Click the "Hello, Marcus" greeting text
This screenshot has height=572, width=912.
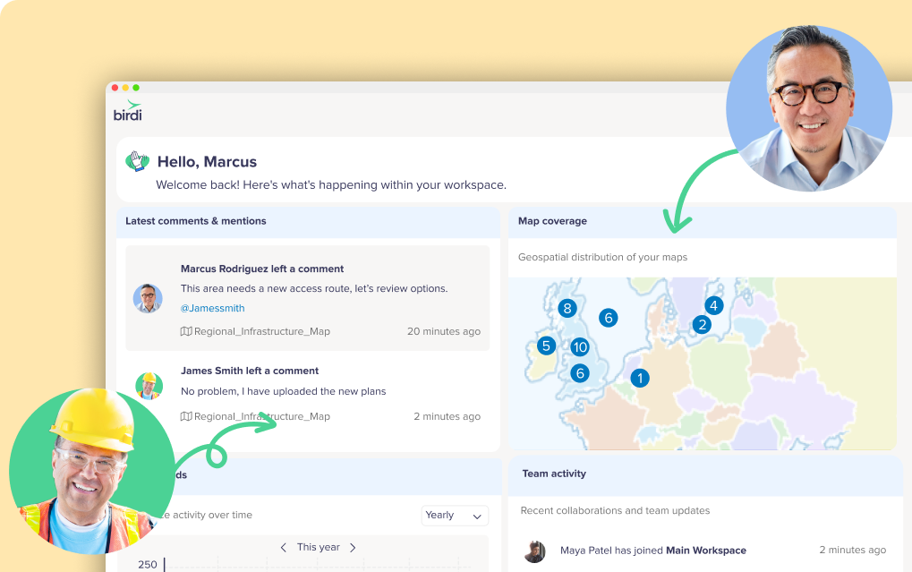coord(207,162)
